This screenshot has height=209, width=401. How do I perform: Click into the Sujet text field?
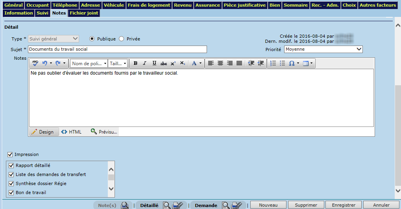(x=117, y=49)
